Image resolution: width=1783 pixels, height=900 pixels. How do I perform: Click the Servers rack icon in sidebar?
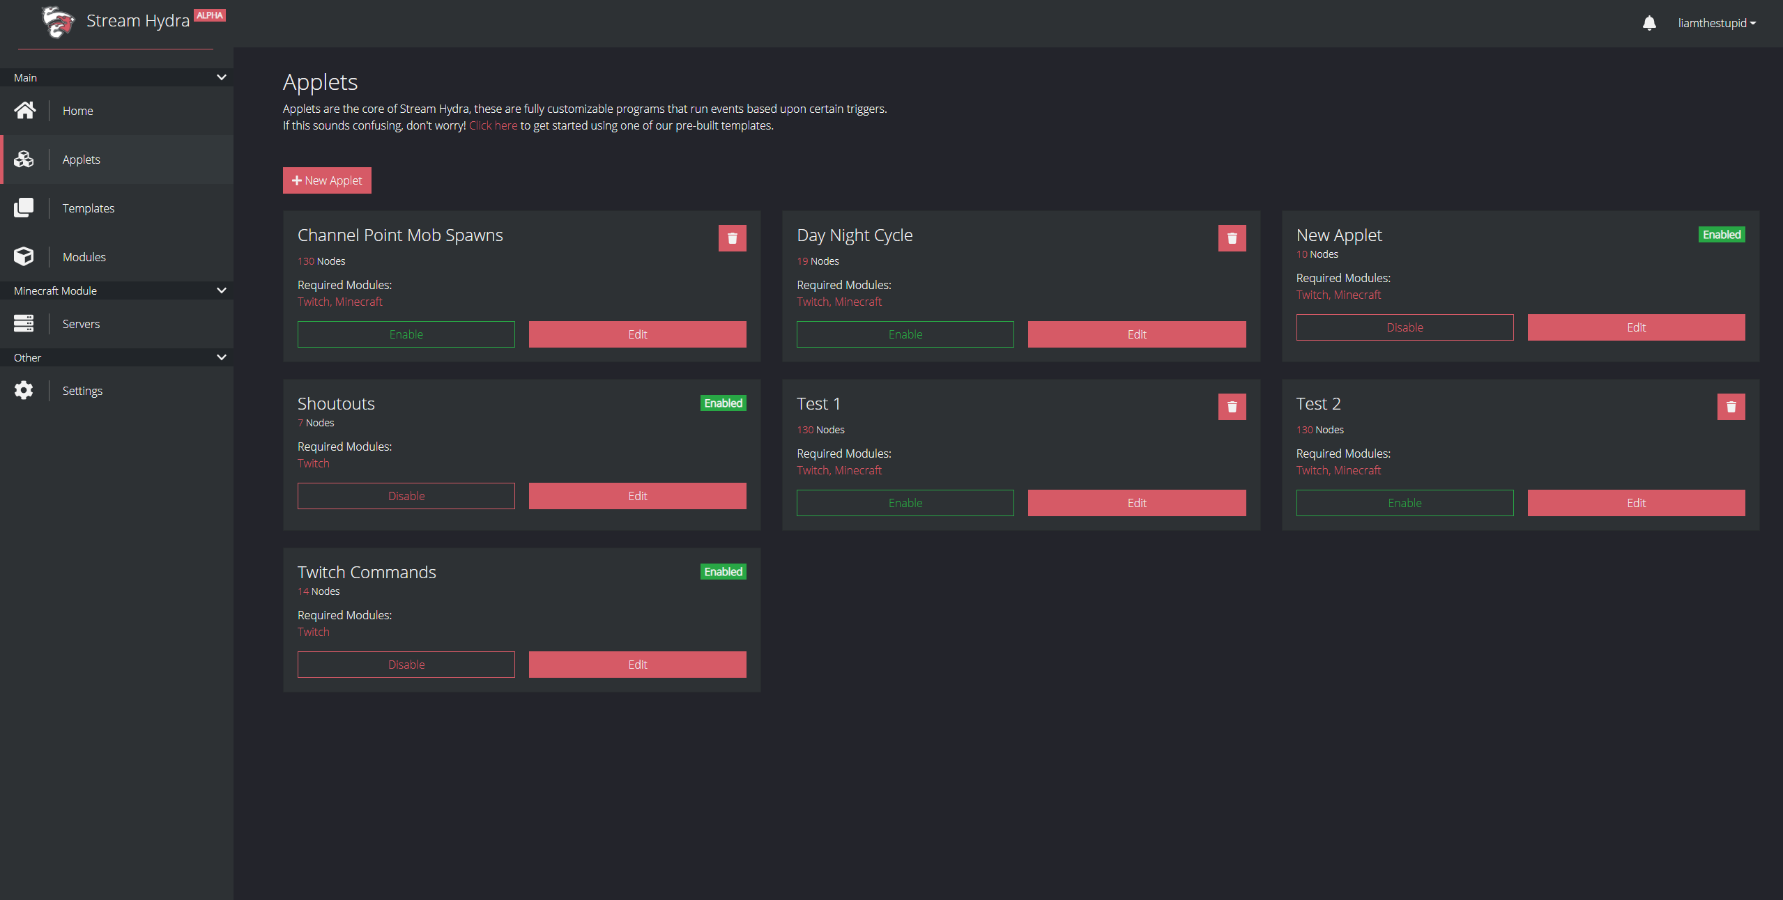coord(24,323)
